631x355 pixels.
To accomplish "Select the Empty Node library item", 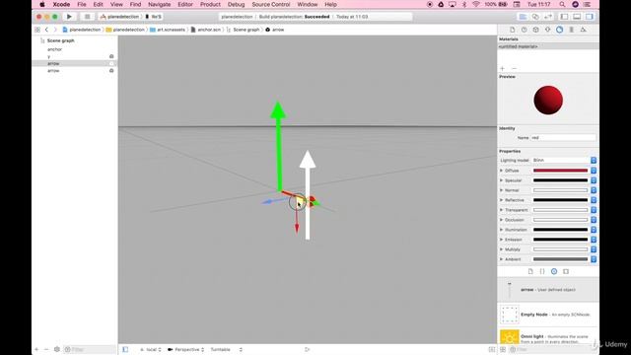I will [548, 315].
